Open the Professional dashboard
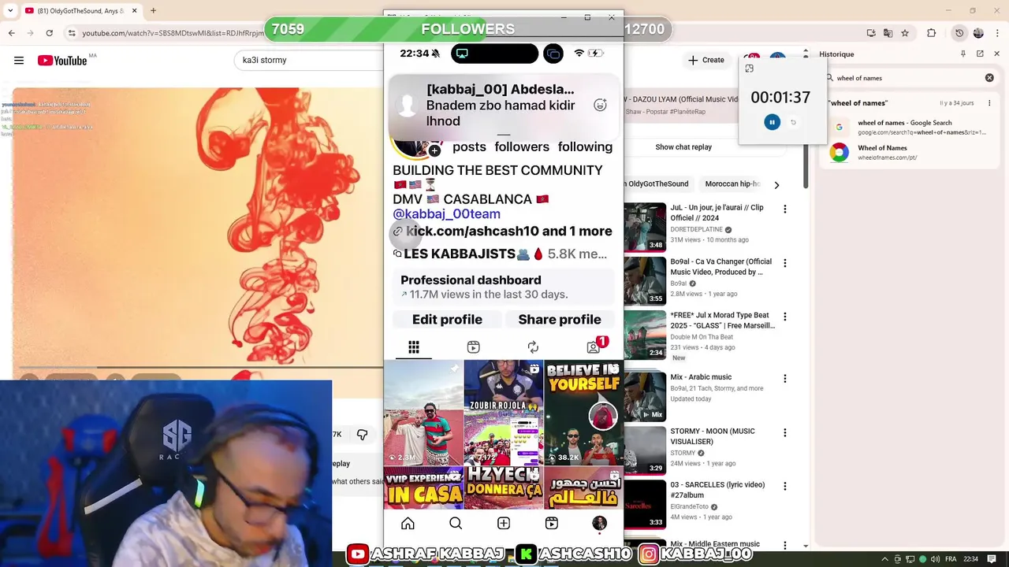The image size is (1009, 567). [x=504, y=287]
